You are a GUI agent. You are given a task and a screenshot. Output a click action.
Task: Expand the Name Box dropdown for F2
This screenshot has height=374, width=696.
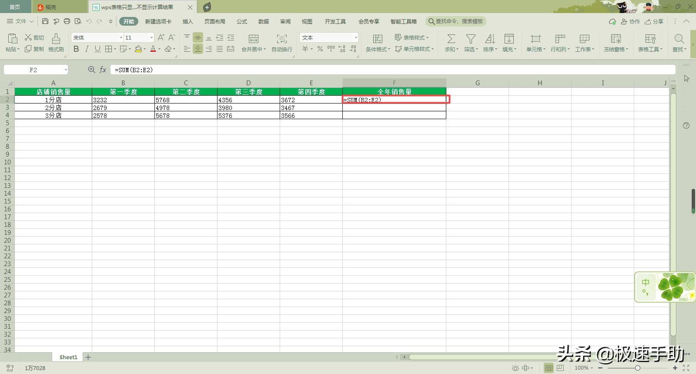[x=66, y=70]
